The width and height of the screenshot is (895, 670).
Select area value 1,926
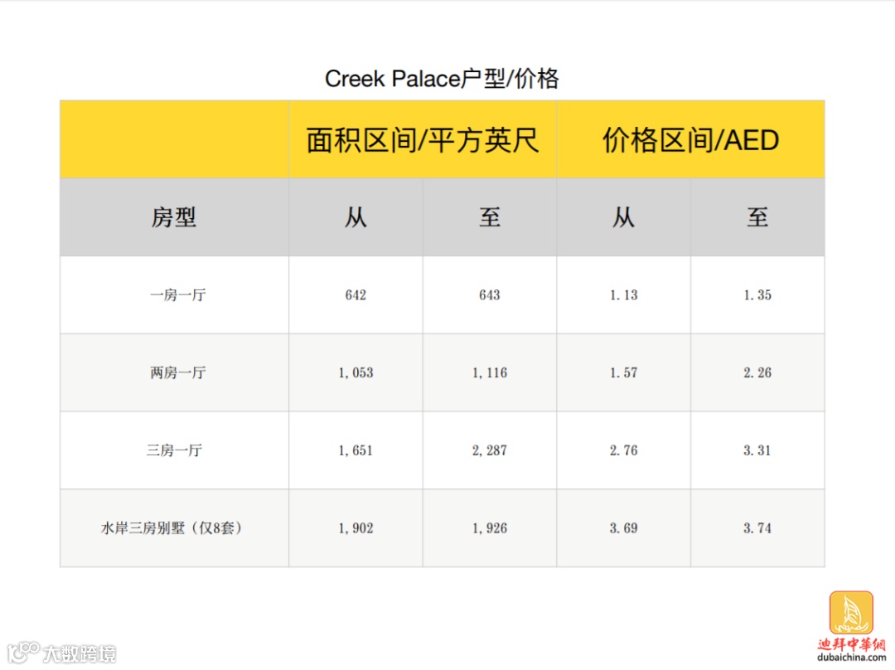[490, 528]
